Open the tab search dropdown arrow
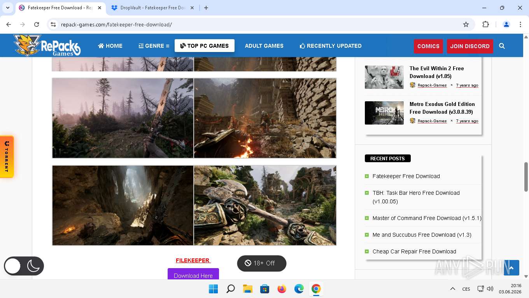Viewport: 529px width, 298px height. point(8,8)
